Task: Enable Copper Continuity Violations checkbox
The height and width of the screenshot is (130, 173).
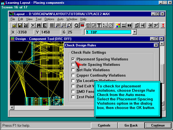Action: (73, 75)
